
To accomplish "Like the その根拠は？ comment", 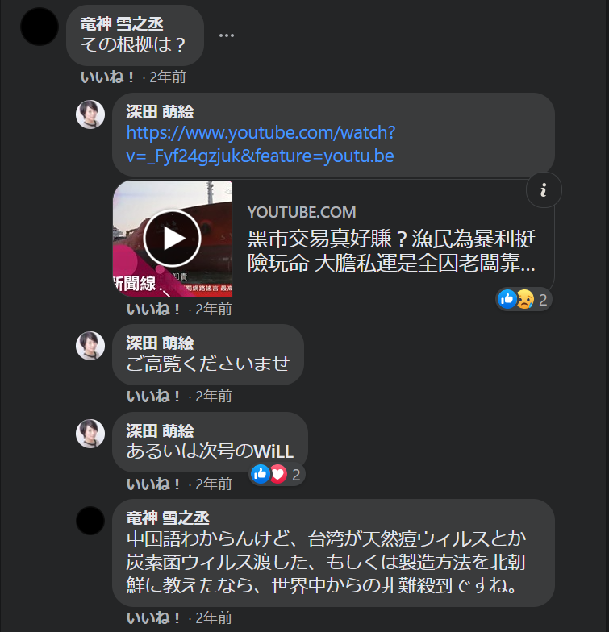I will (x=108, y=77).
